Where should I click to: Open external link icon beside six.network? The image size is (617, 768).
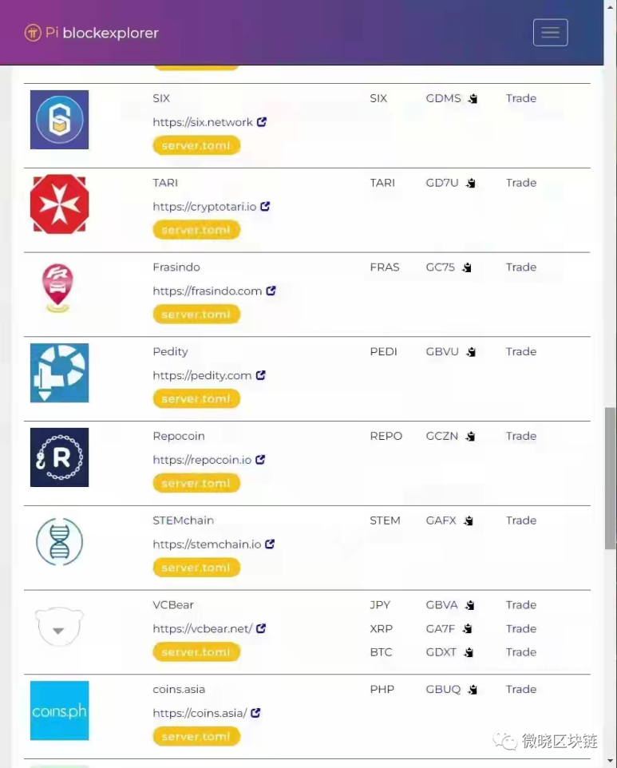(x=262, y=122)
